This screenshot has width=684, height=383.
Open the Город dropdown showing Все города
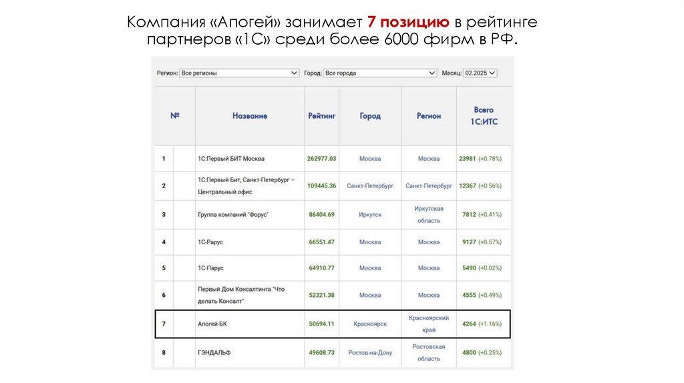tap(380, 73)
